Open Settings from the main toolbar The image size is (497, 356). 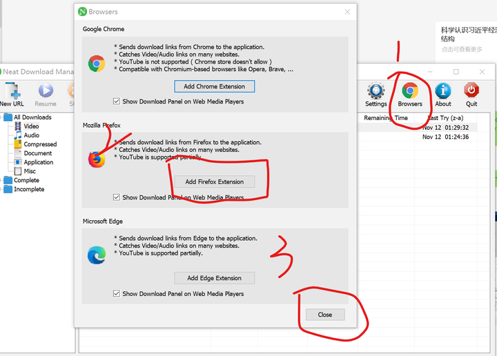376,95
